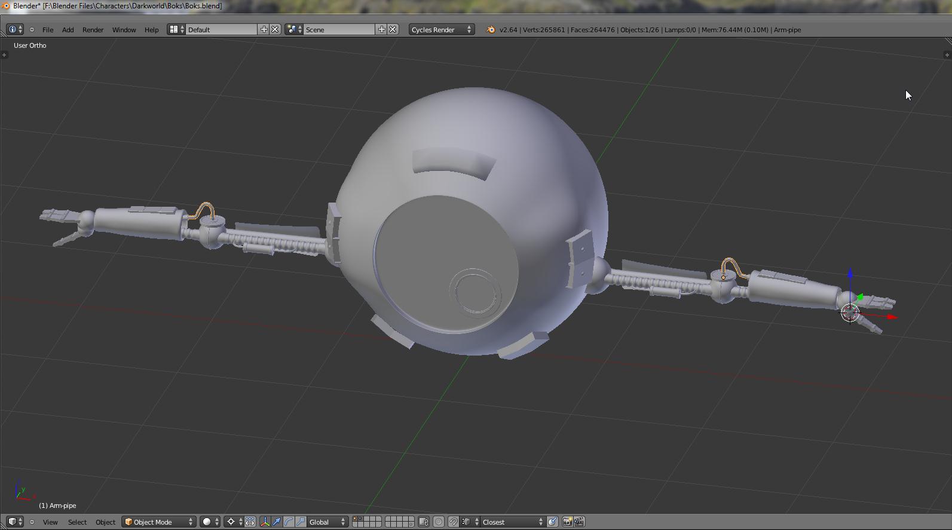Toggle snap during transform magnet
Screen dimensions: 952x530
(x=454, y=522)
